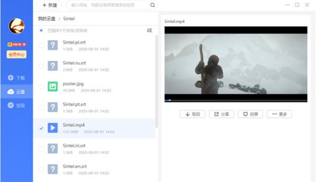Click the file list vertical scrollbar
The width and height of the screenshot is (316, 182).
point(156,81)
